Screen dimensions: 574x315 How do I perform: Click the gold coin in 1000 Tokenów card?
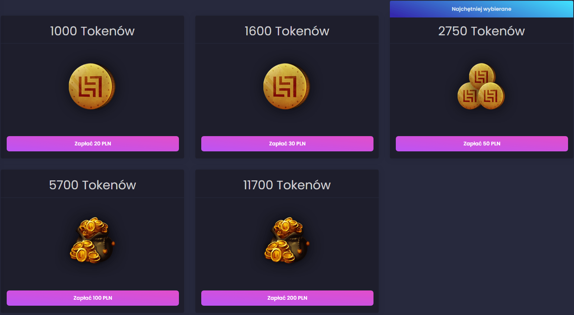pyautogui.click(x=92, y=86)
